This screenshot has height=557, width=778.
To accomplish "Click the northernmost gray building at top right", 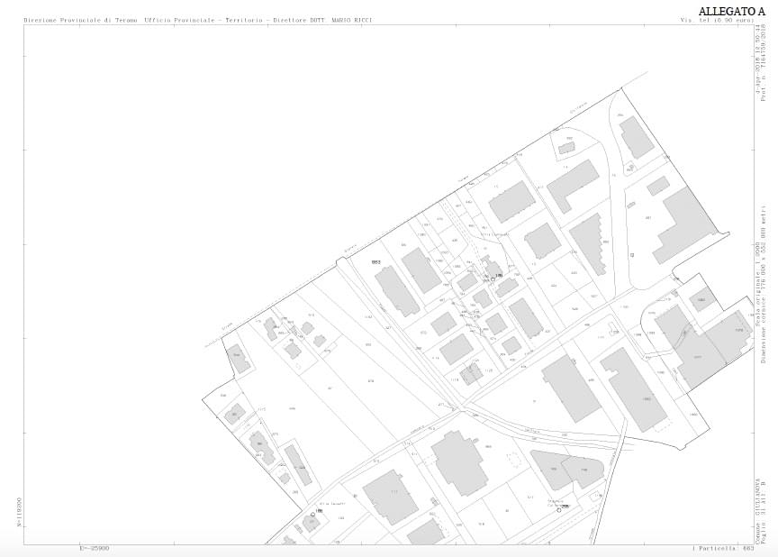I will 637,136.
